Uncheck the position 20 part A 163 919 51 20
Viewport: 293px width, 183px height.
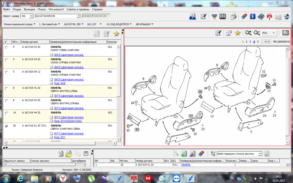coord(6,126)
